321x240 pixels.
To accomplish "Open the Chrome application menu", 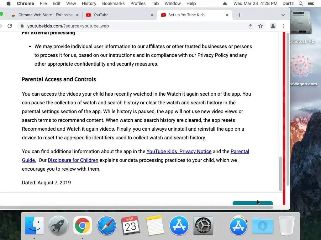I will click(25, 3).
